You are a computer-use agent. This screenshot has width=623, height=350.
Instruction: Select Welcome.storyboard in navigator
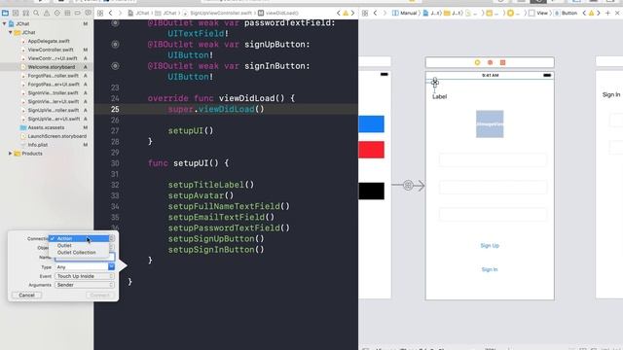tap(51, 67)
